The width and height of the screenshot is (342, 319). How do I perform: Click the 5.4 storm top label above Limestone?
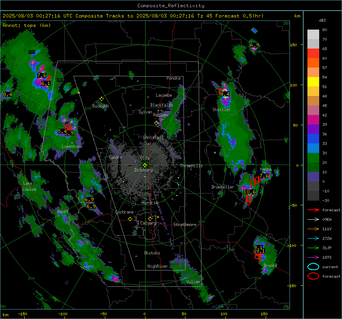click(x=62, y=131)
